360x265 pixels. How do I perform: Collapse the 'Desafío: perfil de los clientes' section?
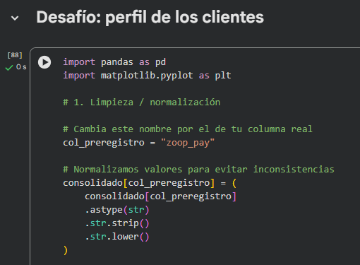15,18
